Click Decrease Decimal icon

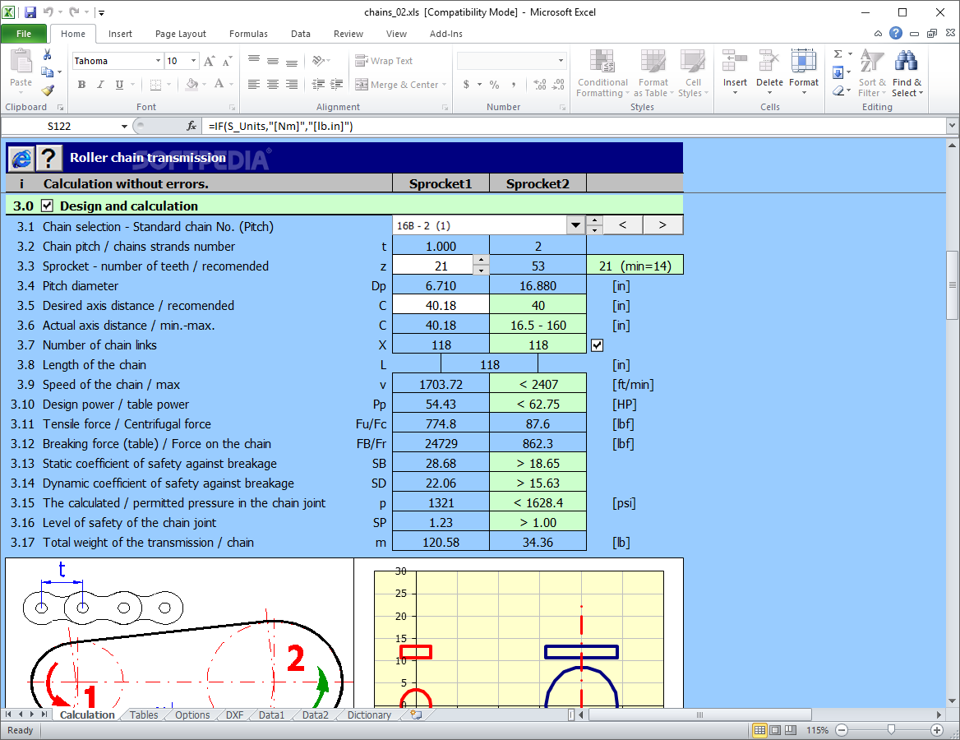[558, 85]
